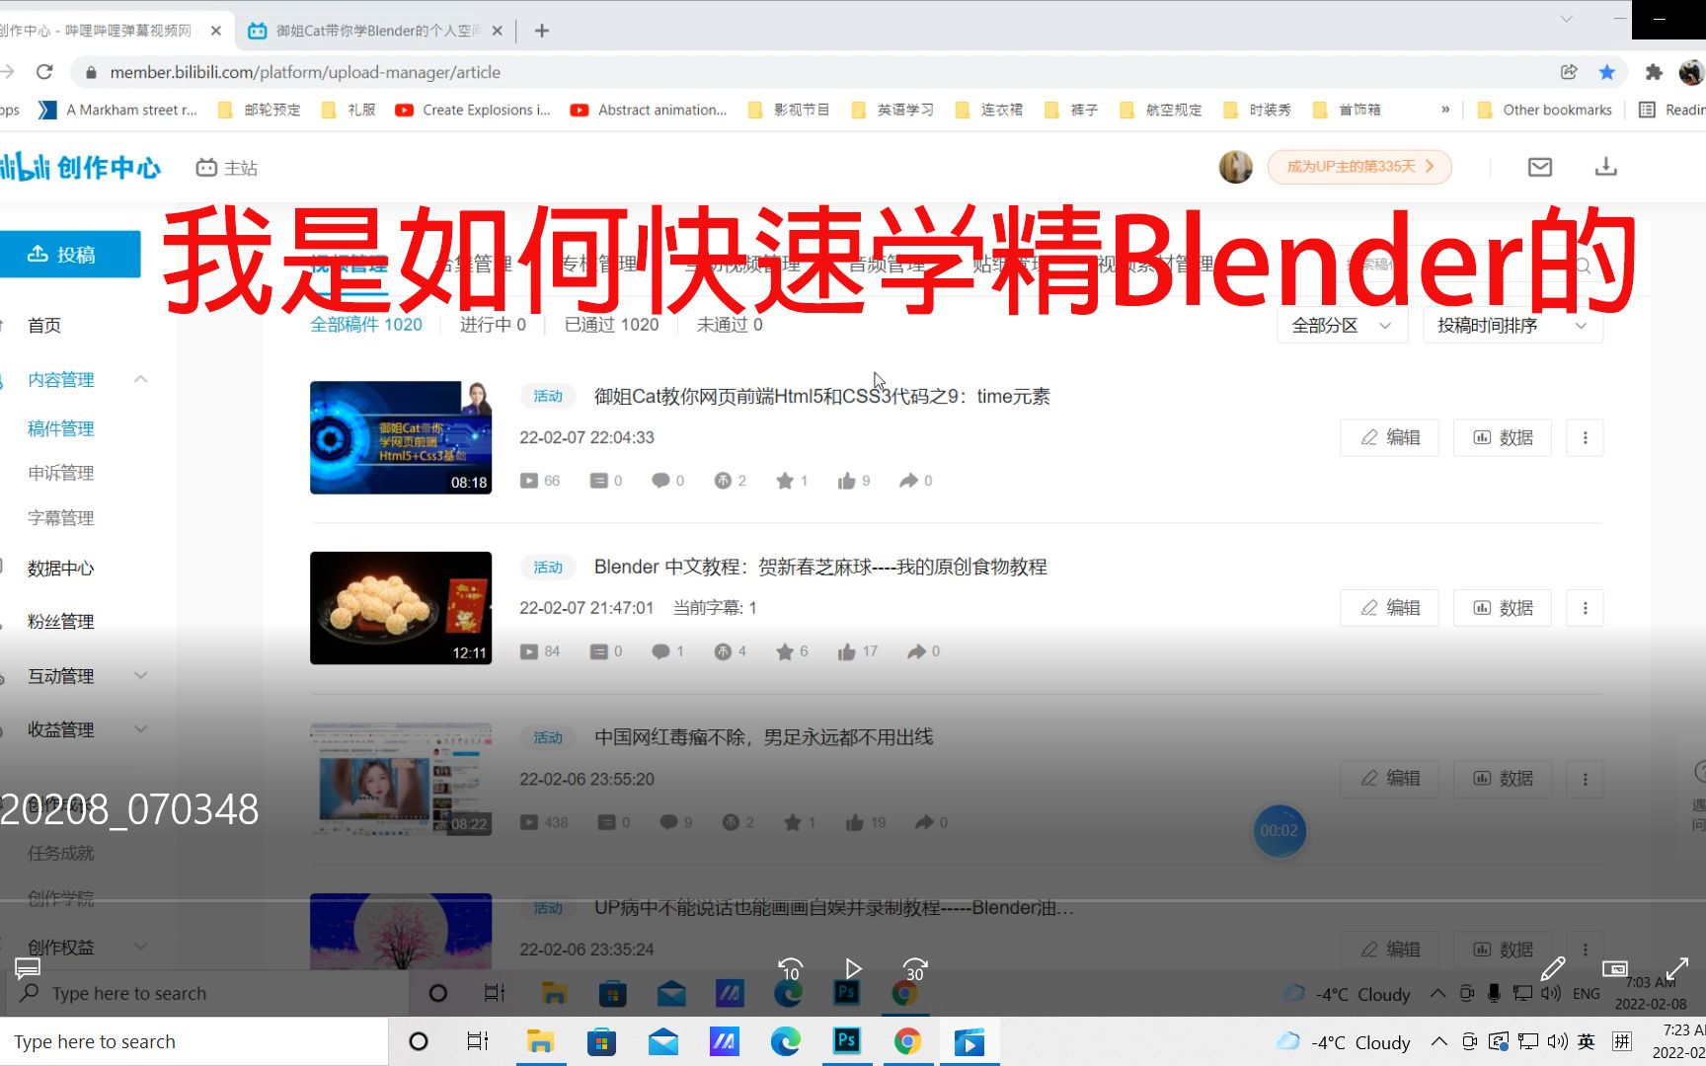Open 数据中心 in the sidebar

61,569
